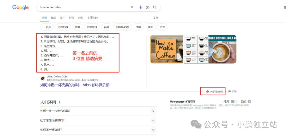Image resolution: width=286 pixels, height=136 pixels.
Task: Click the Ubersuggest扩展程序 heading
Action: [183, 102]
